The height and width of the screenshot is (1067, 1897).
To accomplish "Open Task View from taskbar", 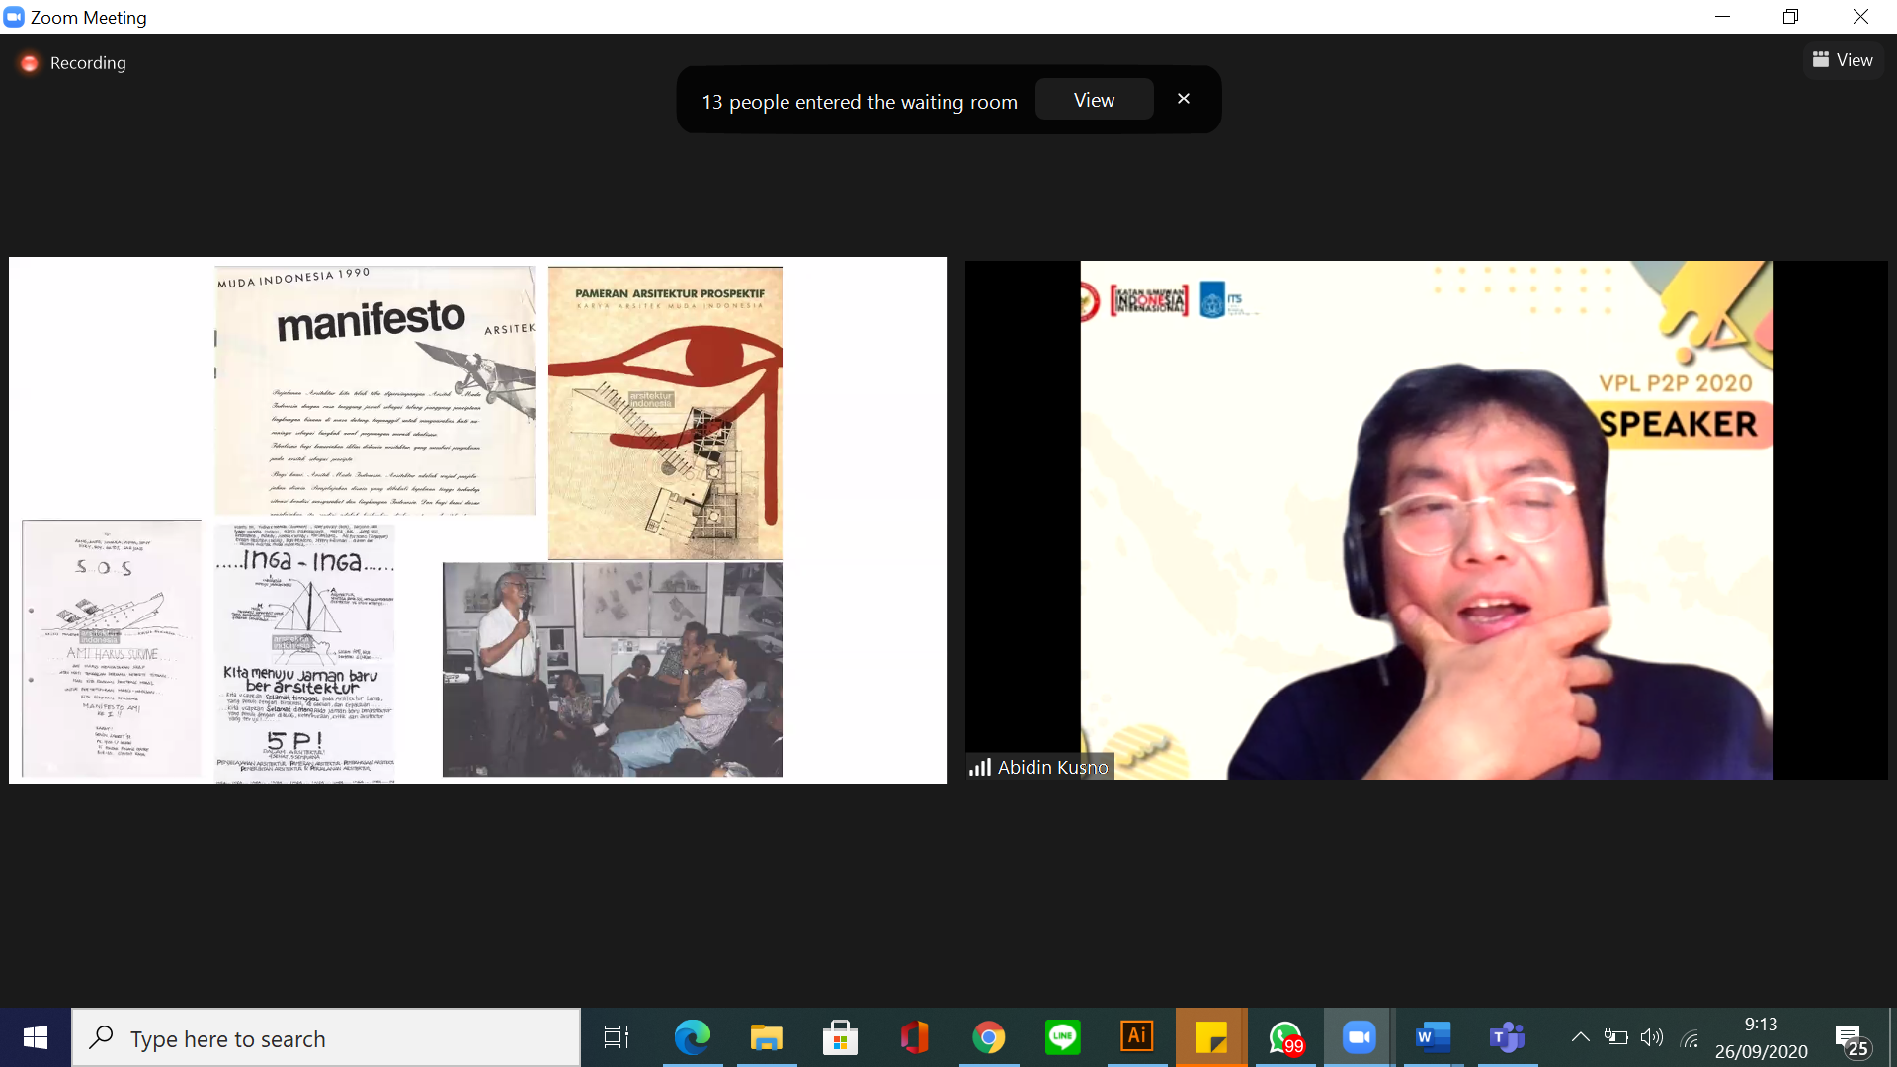I will coord(617,1037).
